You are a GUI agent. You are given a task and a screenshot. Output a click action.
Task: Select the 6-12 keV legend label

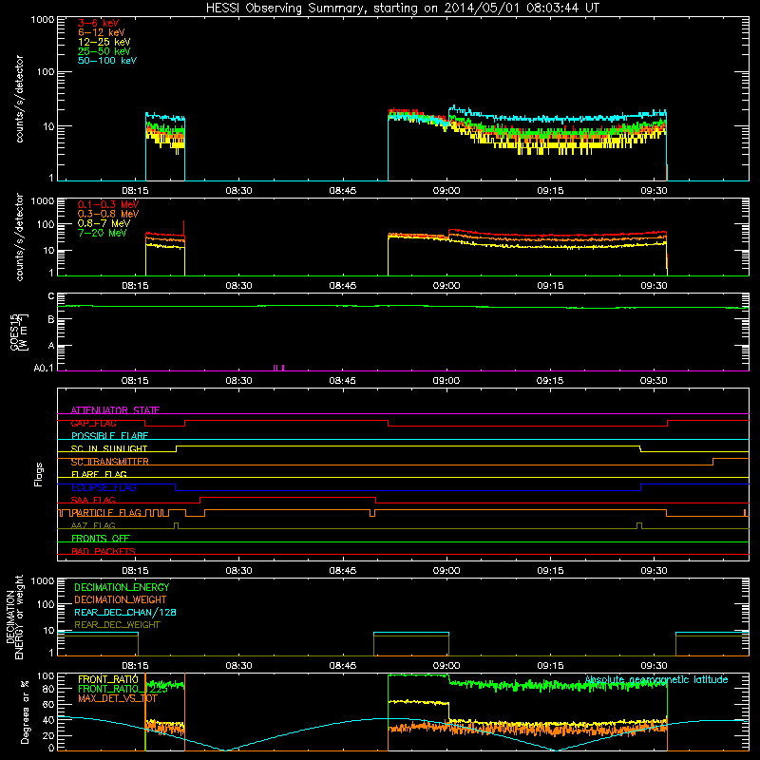(102, 32)
